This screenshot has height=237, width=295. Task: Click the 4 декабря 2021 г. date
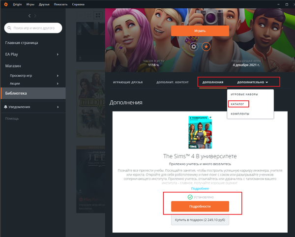coord(246,65)
